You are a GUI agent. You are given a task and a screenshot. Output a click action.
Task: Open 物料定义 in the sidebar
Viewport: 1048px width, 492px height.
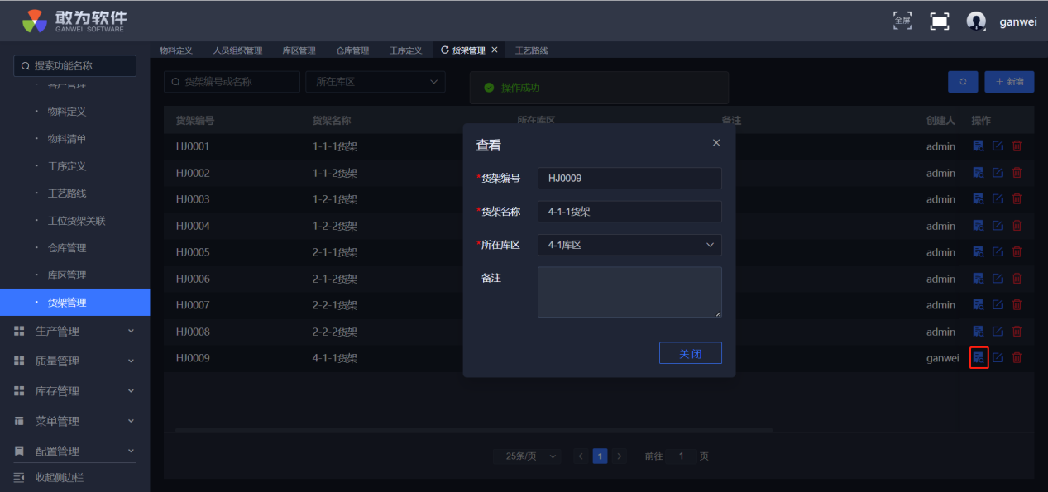(67, 112)
